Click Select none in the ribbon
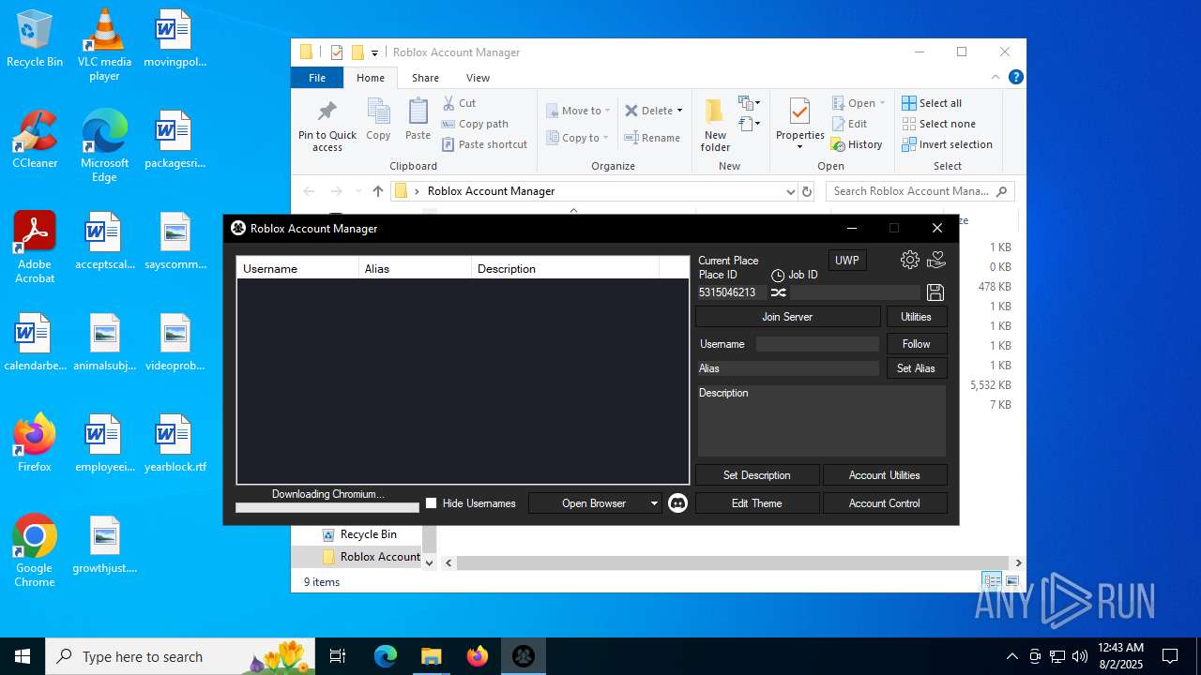This screenshot has width=1201, height=675. coord(939,124)
